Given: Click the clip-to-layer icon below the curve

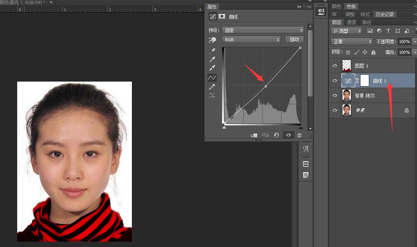Looking at the screenshot, I should [x=254, y=135].
